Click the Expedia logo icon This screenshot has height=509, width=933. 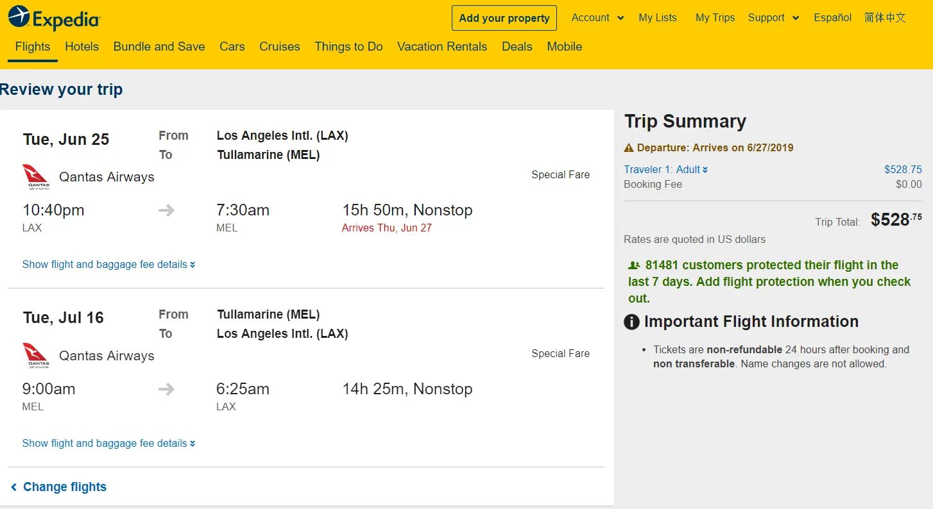[19, 17]
